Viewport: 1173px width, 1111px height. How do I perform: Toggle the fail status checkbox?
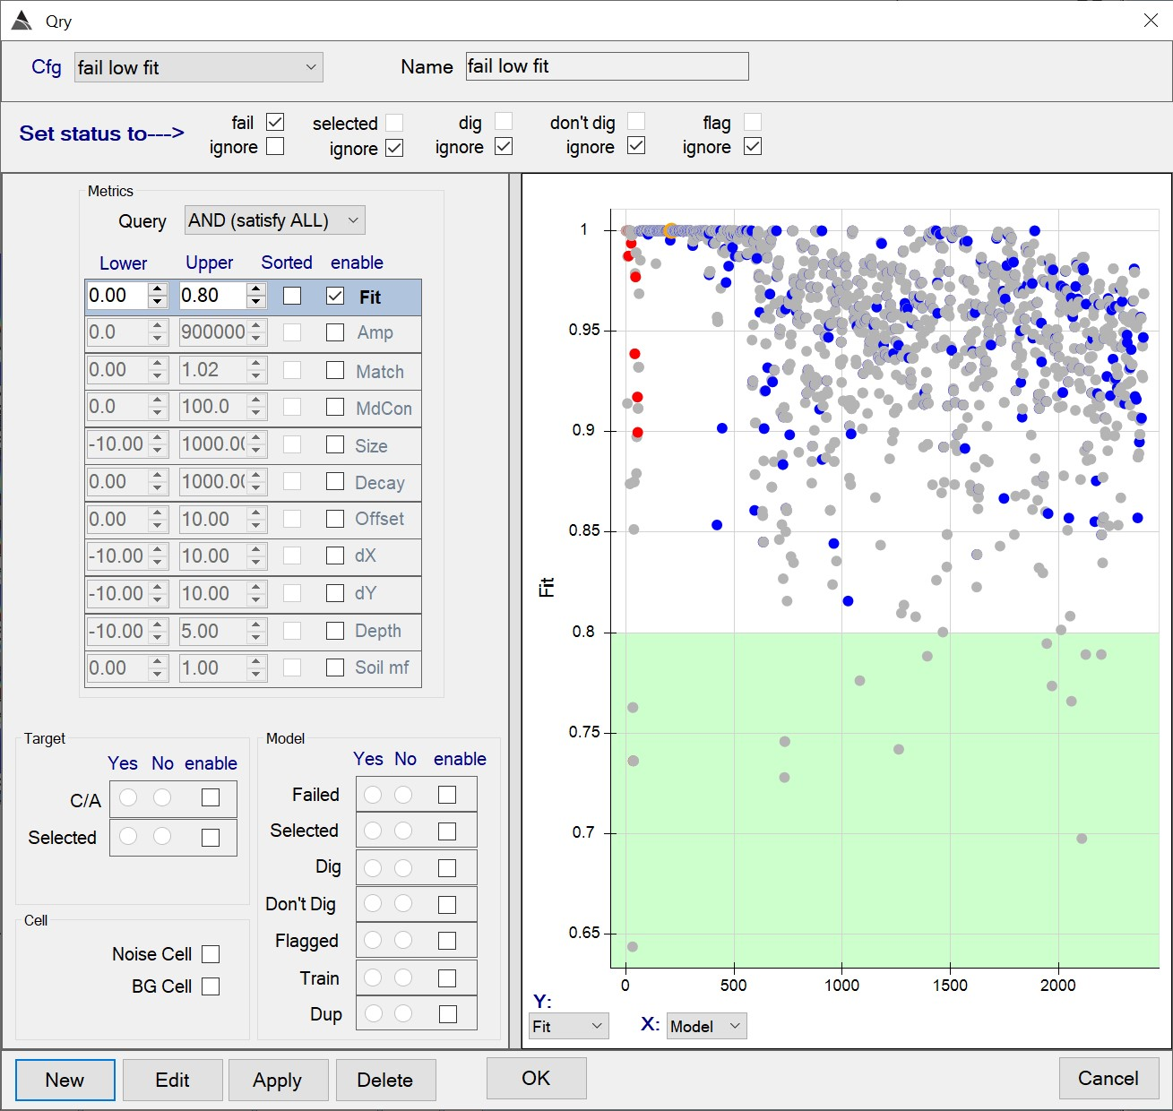click(275, 122)
